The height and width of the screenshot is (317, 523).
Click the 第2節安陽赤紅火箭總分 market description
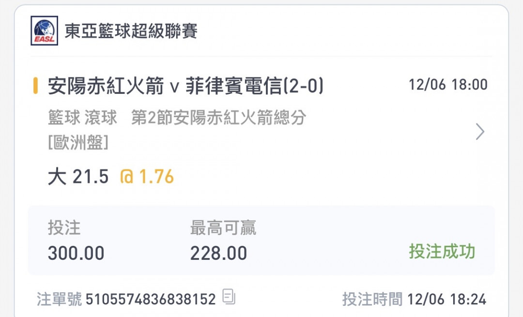tap(219, 117)
